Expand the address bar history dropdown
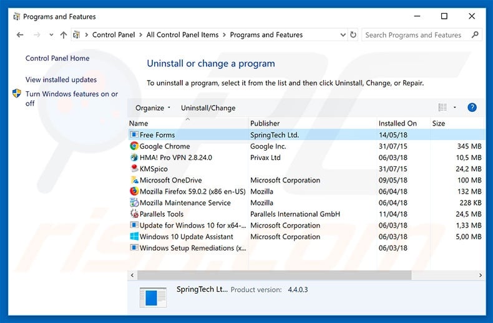The width and height of the screenshot is (493, 323). tap(343, 34)
